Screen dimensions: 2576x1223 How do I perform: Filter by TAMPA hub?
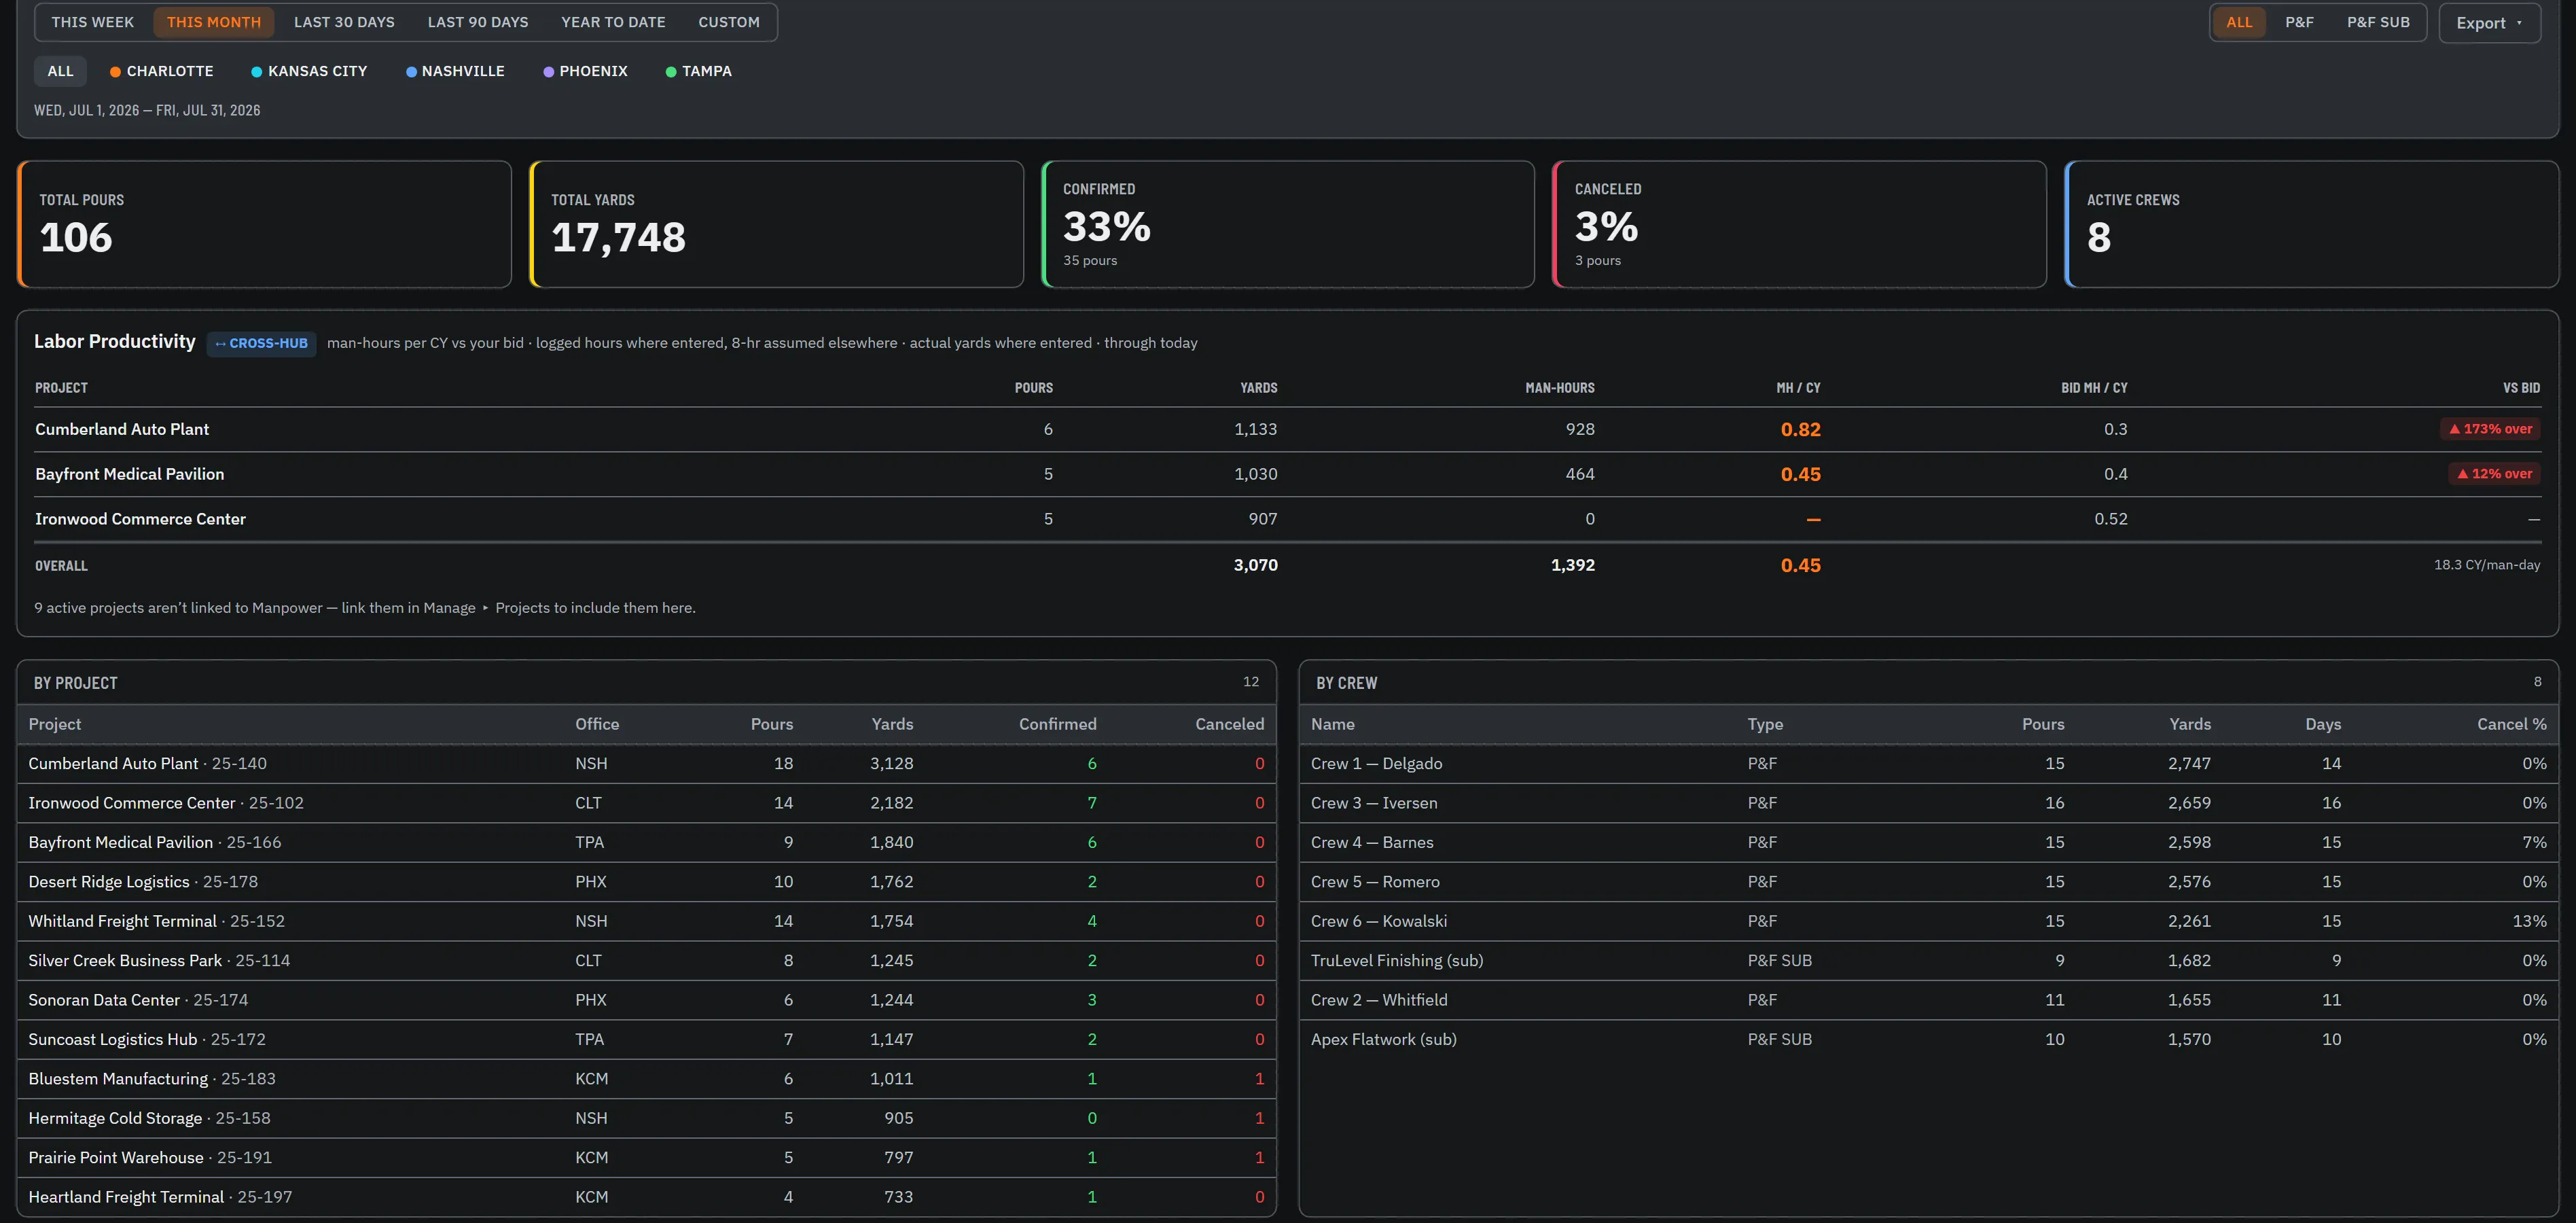pyautogui.click(x=698, y=71)
